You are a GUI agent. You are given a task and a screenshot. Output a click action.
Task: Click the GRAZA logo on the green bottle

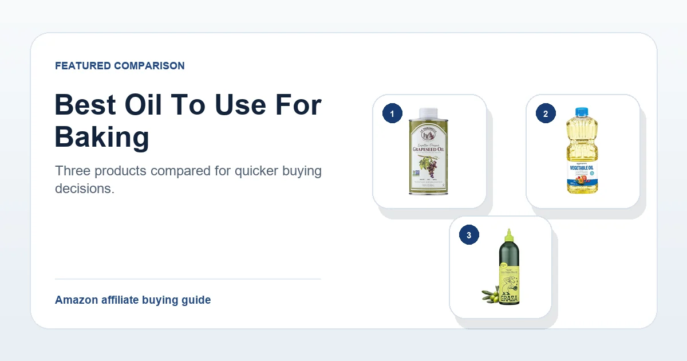[x=507, y=298]
